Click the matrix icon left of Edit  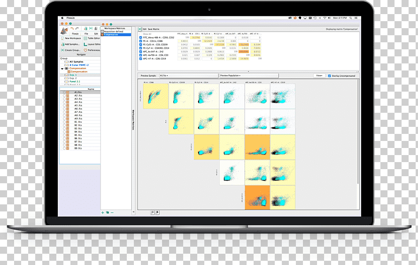(x=139, y=29)
